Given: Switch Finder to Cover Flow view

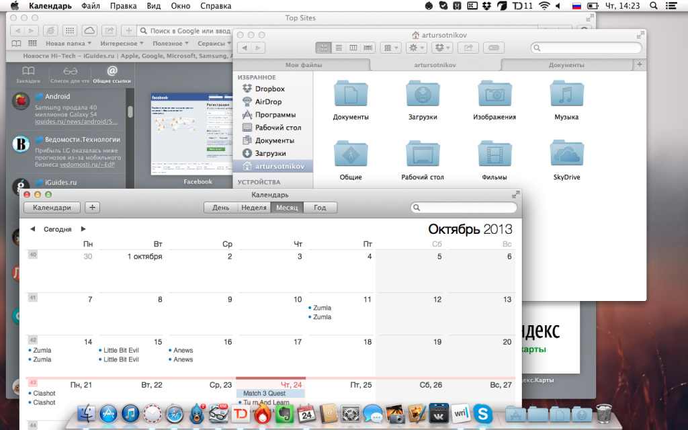Looking at the screenshot, I should 368,48.
